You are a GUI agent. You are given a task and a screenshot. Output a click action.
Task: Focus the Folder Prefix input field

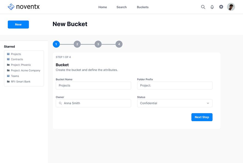(175, 86)
